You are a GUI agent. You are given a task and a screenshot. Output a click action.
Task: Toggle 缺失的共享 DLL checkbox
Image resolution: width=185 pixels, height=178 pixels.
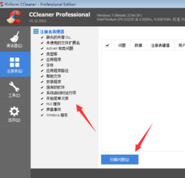(x=42, y=37)
